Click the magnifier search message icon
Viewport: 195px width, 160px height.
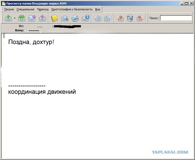65,18
